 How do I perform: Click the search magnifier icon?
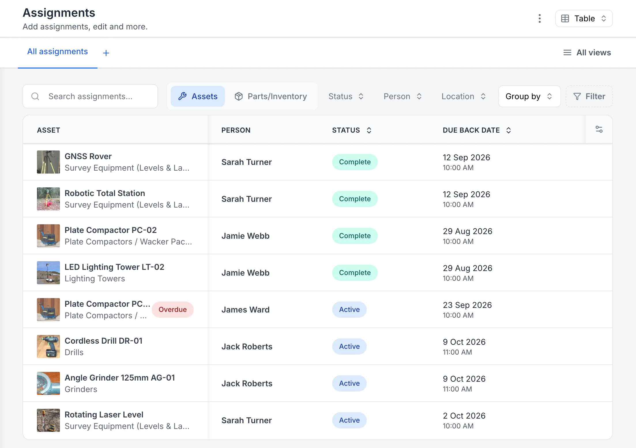coord(35,96)
